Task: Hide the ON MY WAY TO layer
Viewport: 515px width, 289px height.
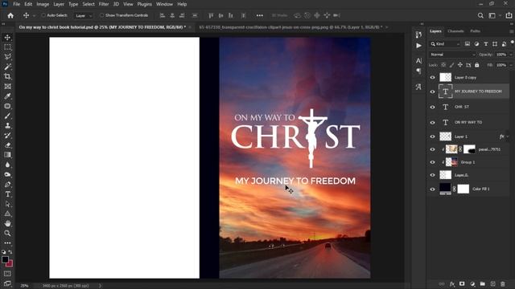Action: point(433,123)
